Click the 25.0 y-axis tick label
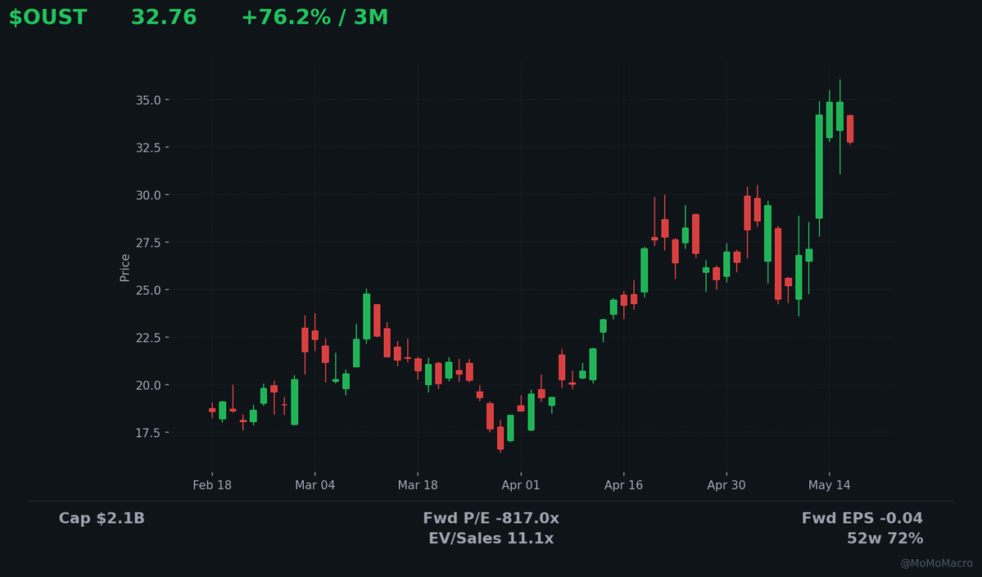 pos(148,291)
